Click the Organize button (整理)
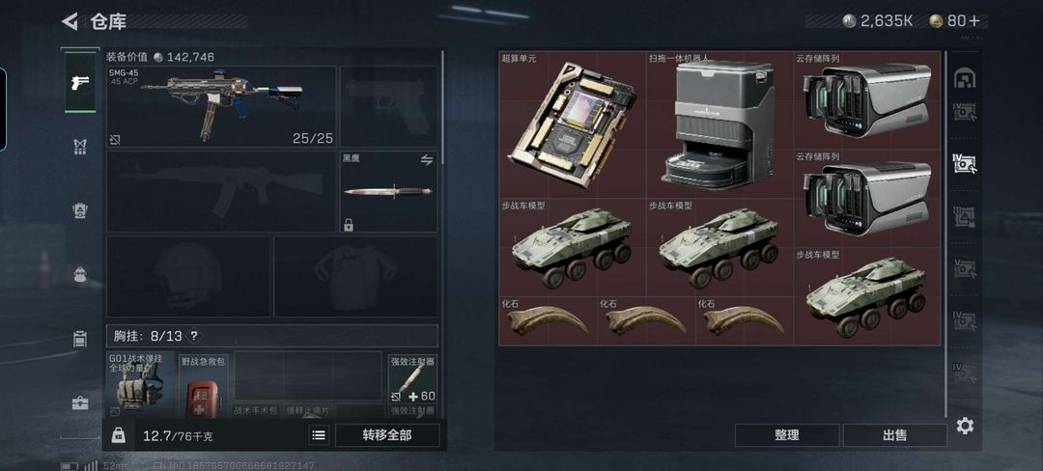This screenshot has width=1043, height=471. tap(787, 435)
